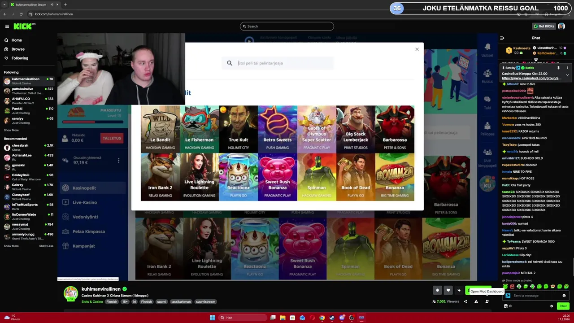The width and height of the screenshot is (574, 323).
Task: Click Show More under the Following list
Action: [11, 131]
